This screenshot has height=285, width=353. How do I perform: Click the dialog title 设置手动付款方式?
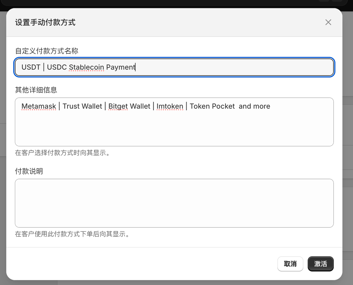tap(45, 22)
